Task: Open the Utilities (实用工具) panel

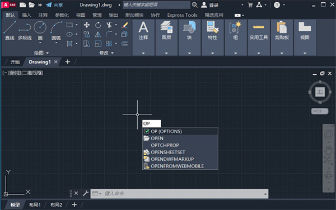Action: pyautogui.click(x=259, y=37)
